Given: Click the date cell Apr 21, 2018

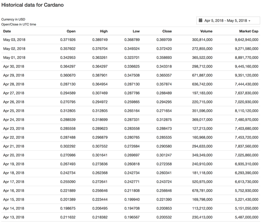Looking at the screenshot, I should (13, 146).
